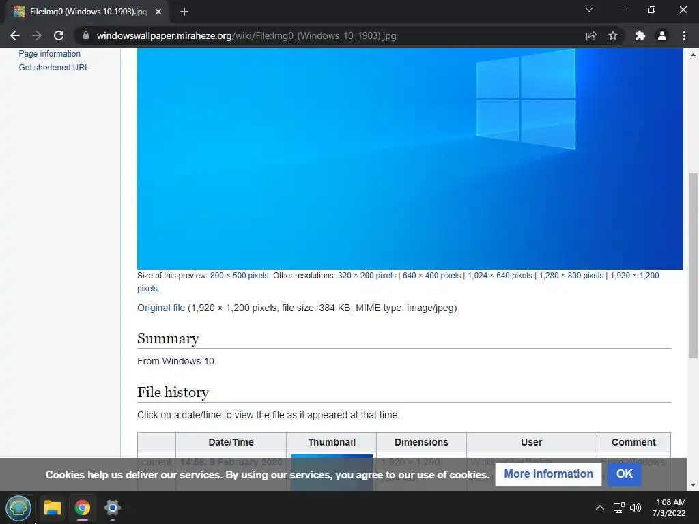This screenshot has height=524, width=699.
Task: Follow the Windows 10 summary link
Action: [x=188, y=361]
